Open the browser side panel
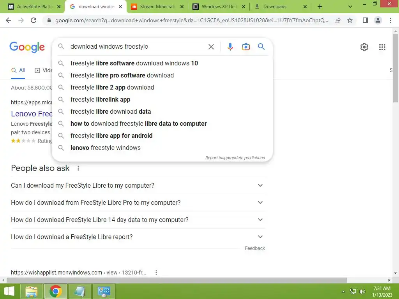 pyautogui.click(x=365, y=20)
